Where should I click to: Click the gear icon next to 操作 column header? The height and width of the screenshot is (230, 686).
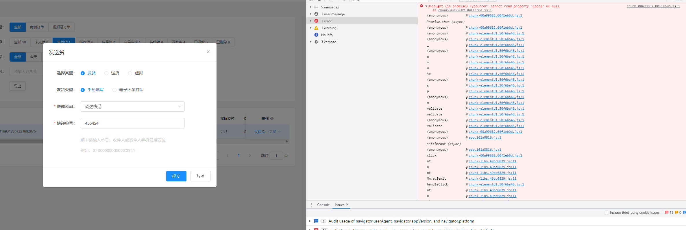(272, 119)
